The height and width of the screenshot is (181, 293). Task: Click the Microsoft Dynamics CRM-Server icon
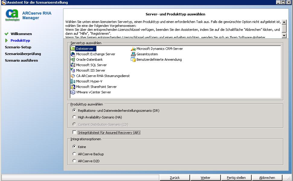click(133, 49)
